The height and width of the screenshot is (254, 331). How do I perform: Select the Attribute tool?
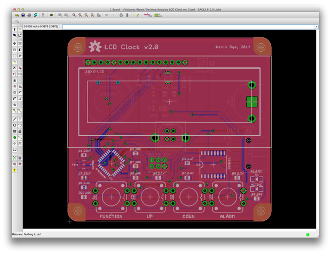tap(20, 144)
